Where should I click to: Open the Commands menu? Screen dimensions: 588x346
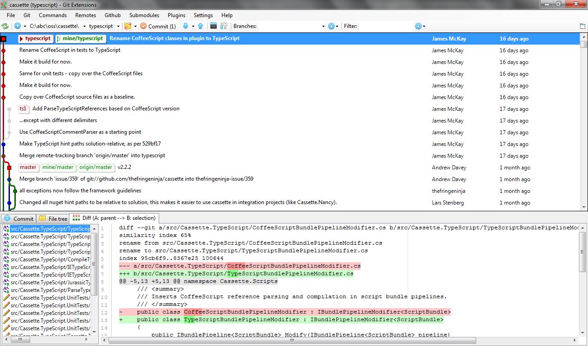tap(53, 15)
